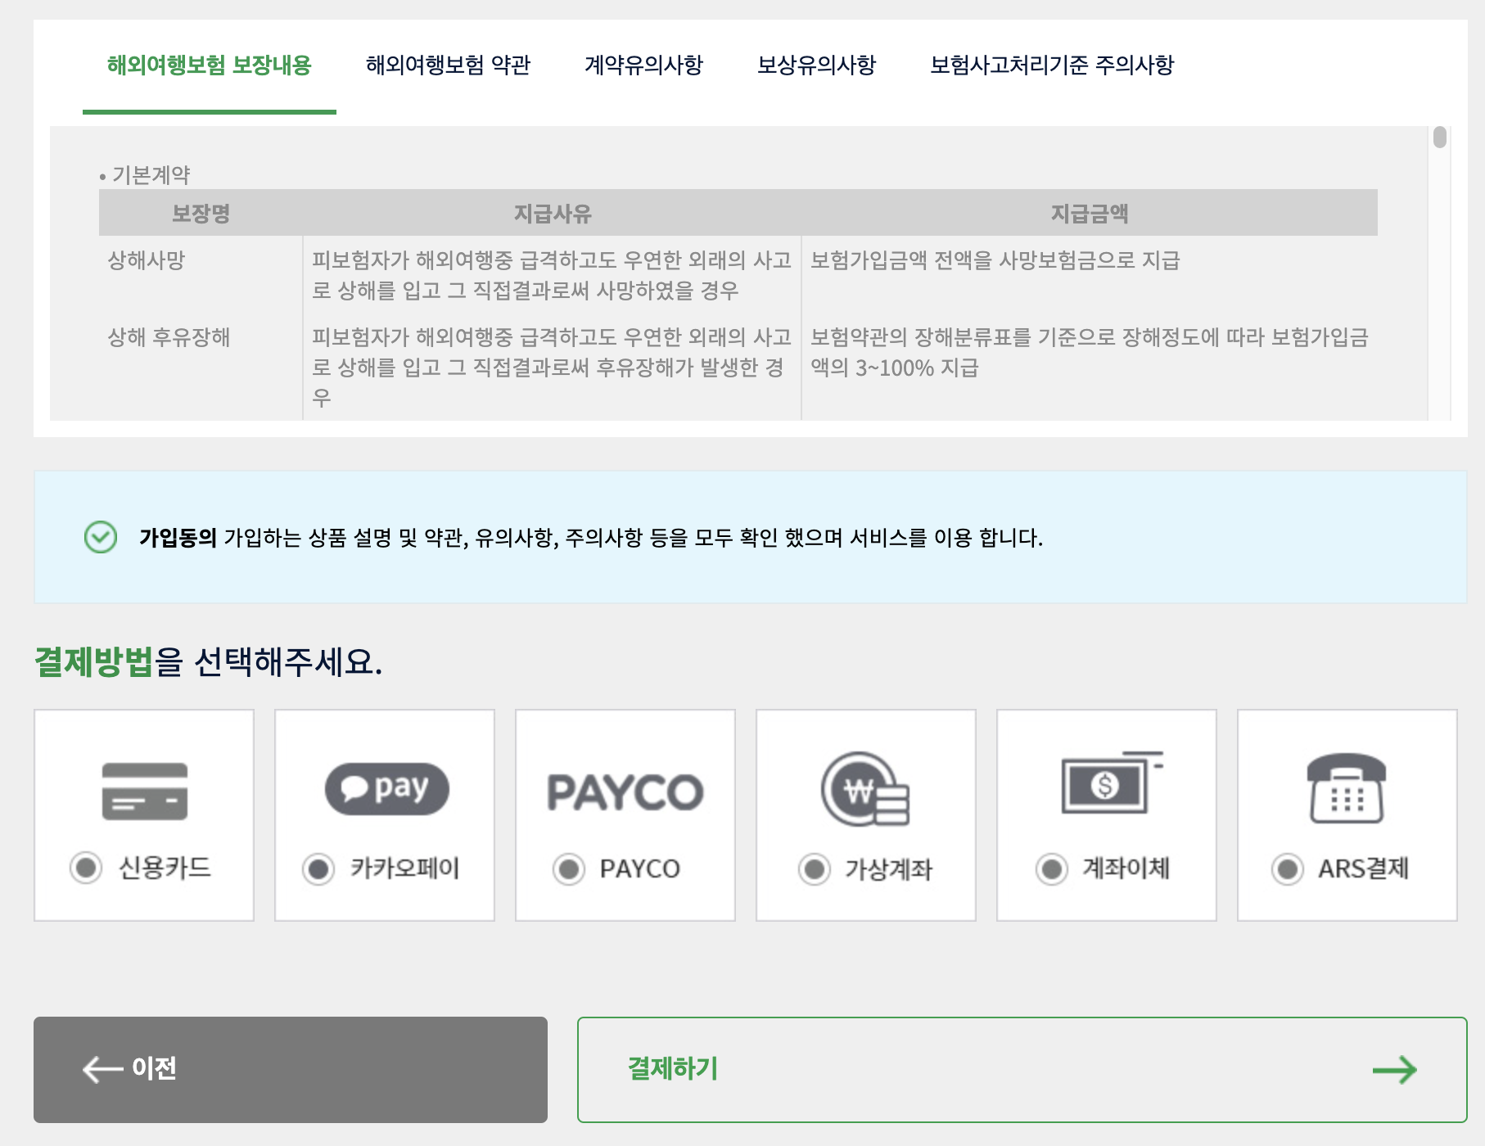Click the account transfer cash icon
1485x1146 pixels.
(1112, 783)
